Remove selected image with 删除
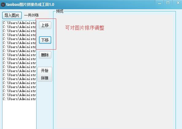The width and height of the screenshot is (182, 129). click(45, 55)
